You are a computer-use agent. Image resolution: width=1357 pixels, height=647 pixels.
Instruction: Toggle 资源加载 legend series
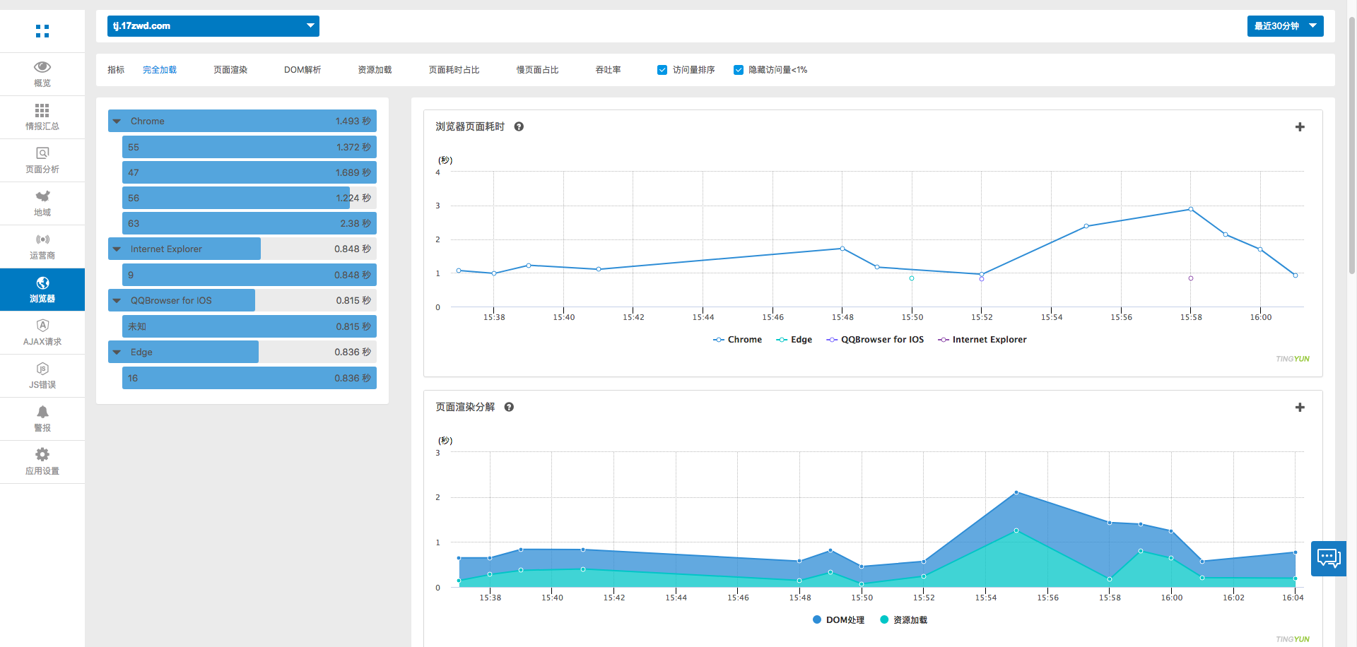[x=903, y=620]
